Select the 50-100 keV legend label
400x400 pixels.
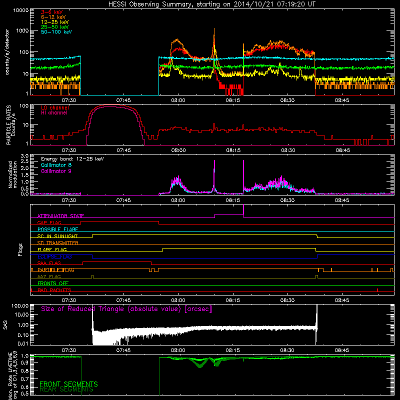point(56,31)
